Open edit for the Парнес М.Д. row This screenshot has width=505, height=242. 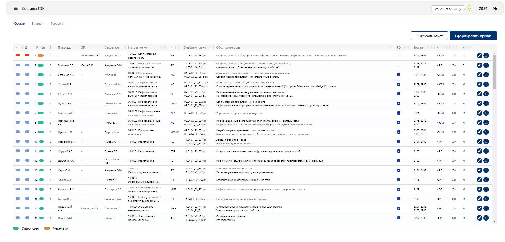pyautogui.click(x=480, y=218)
